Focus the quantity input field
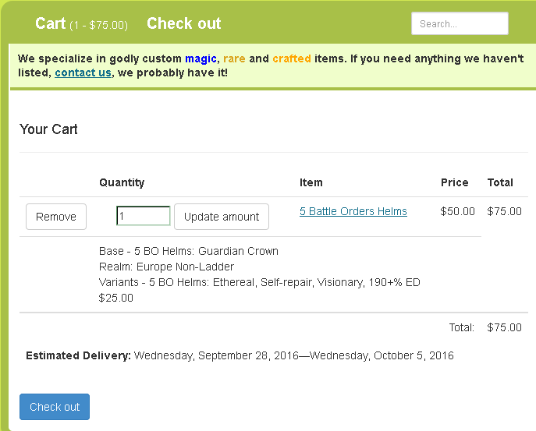Viewport: 536px width, 431px height. click(x=143, y=216)
